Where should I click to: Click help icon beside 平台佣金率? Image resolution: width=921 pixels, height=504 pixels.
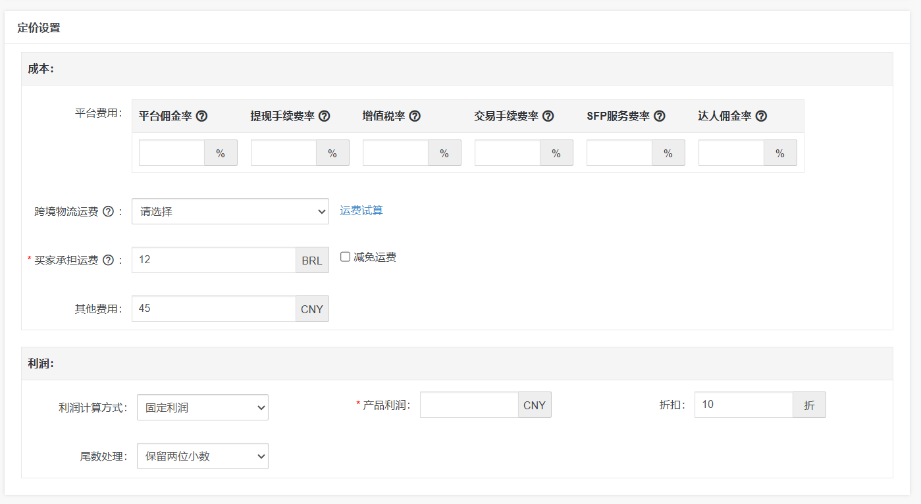coord(202,116)
